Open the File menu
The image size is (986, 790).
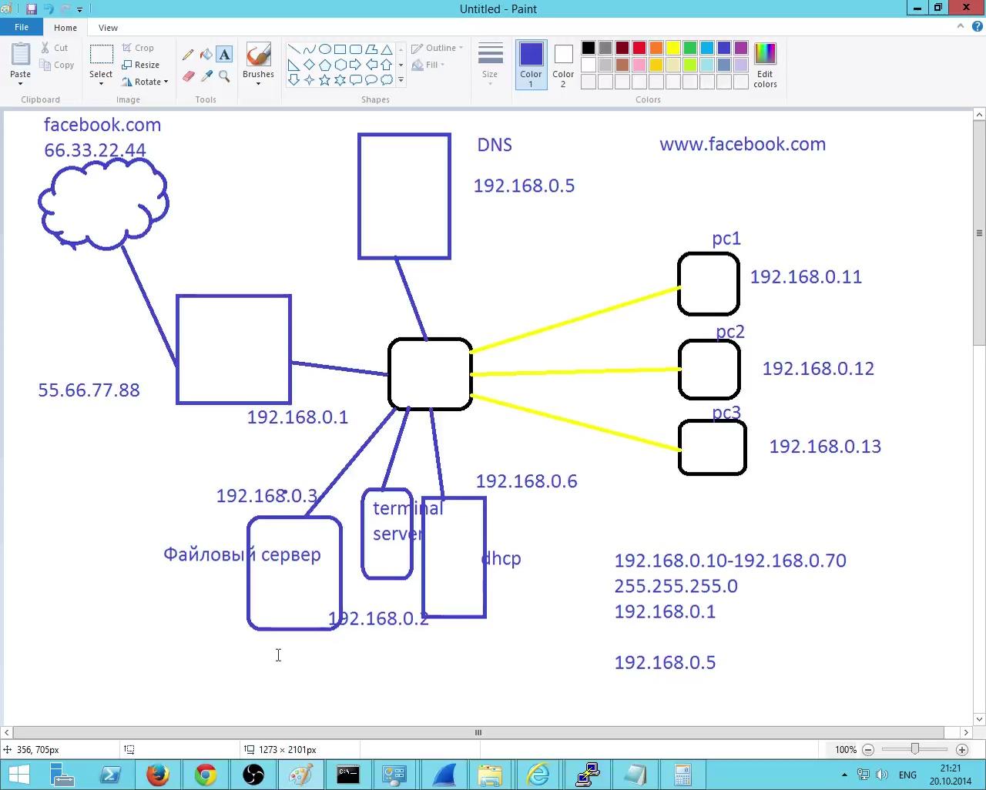[22, 27]
